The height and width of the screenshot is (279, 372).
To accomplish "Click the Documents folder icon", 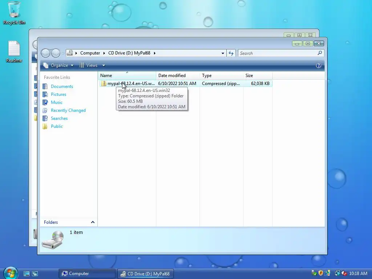I will [x=45, y=86].
